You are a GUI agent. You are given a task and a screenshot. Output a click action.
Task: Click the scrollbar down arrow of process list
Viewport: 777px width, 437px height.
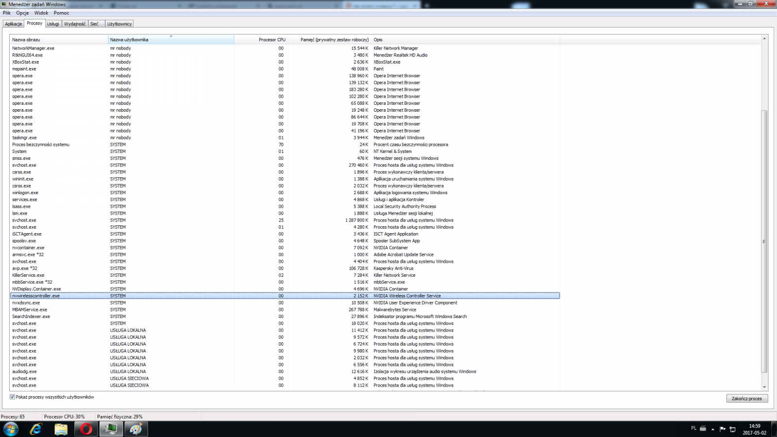pyautogui.click(x=764, y=387)
